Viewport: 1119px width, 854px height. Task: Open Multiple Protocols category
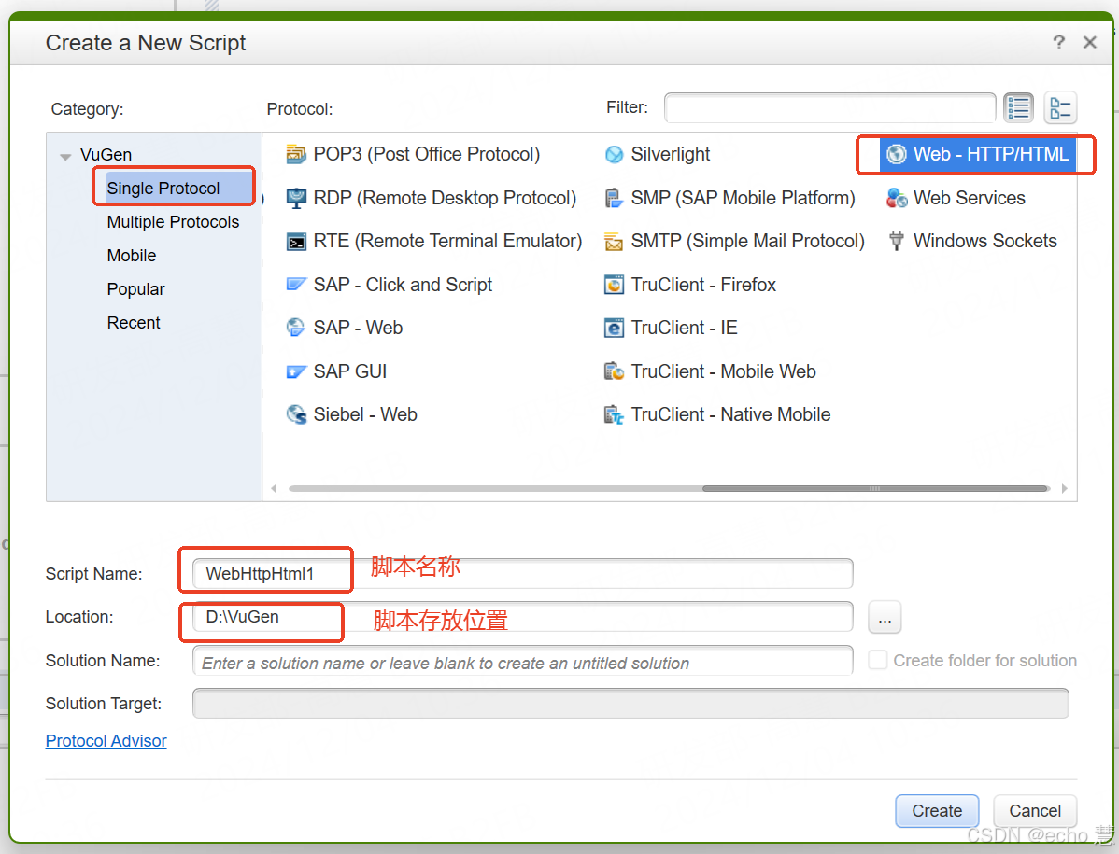pyautogui.click(x=173, y=222)
